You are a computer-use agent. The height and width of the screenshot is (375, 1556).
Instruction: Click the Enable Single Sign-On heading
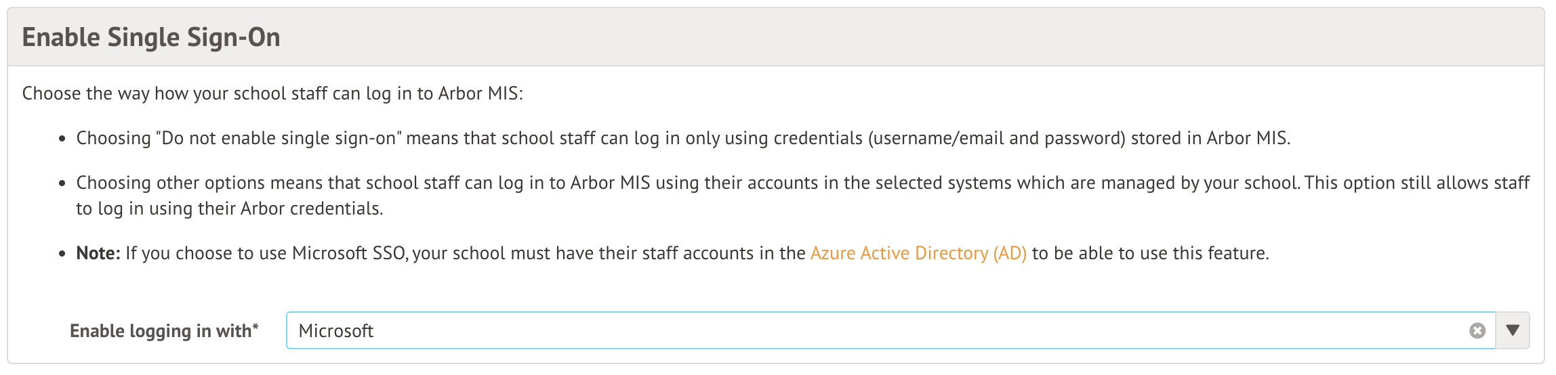151,37
